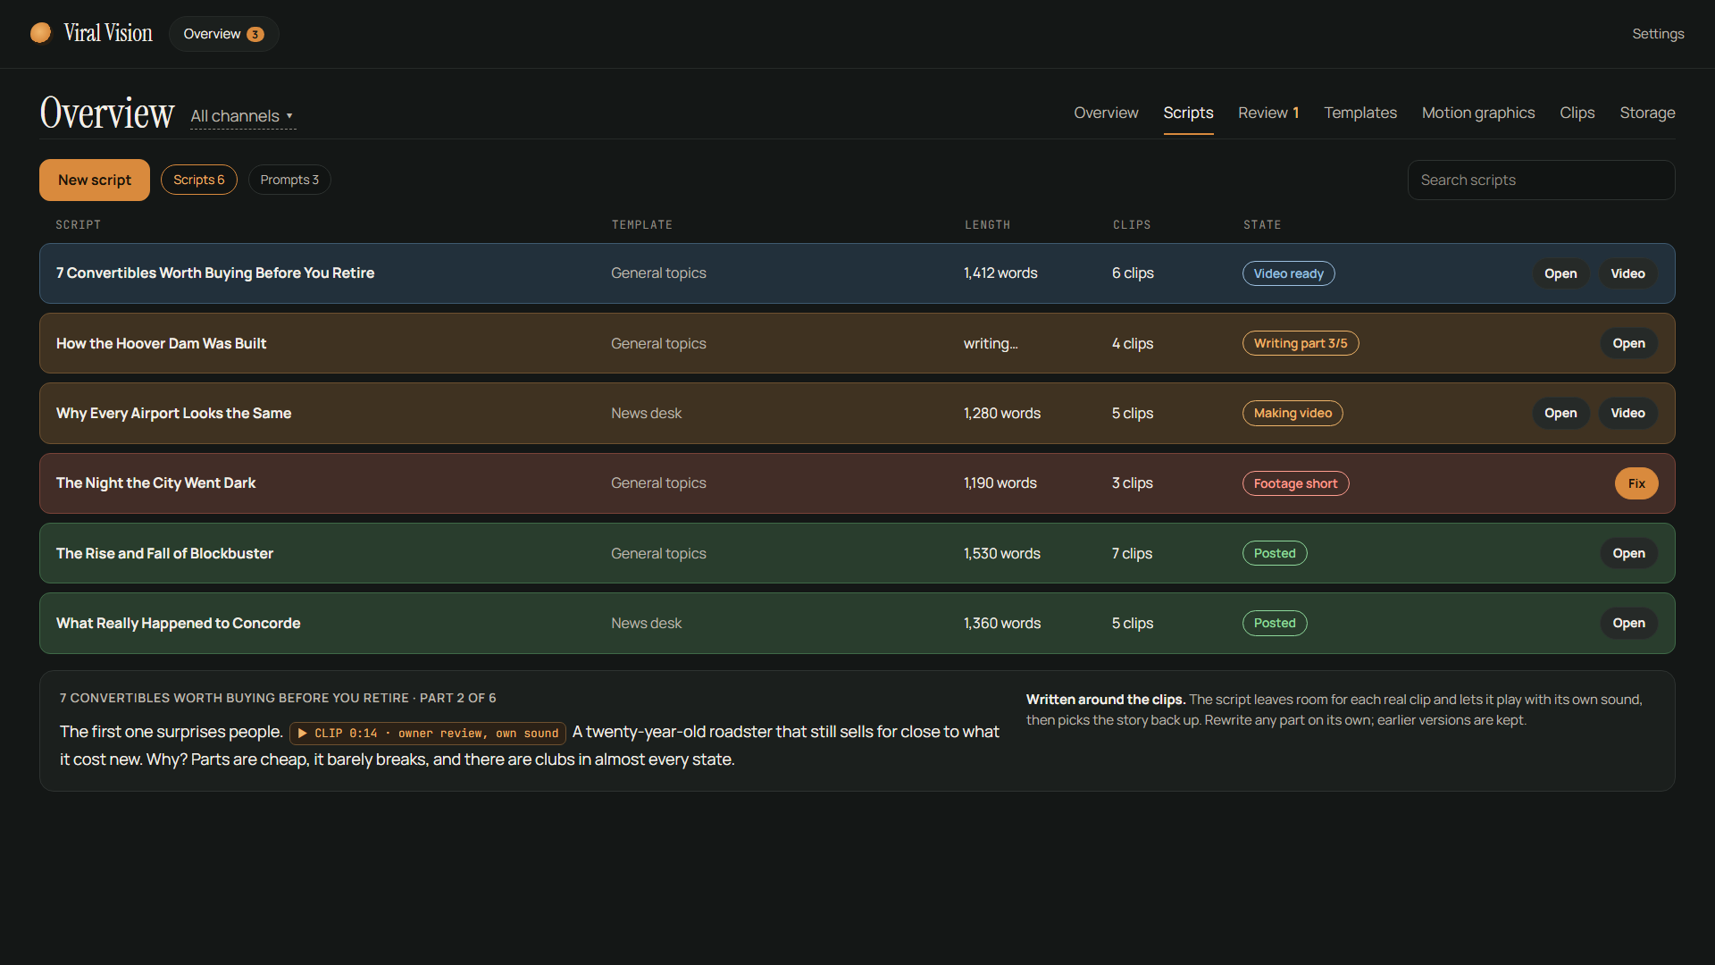Viewport: 1715px width, 965px height.
Task: Open Video for the Airport script
Action: point(1627,413)
